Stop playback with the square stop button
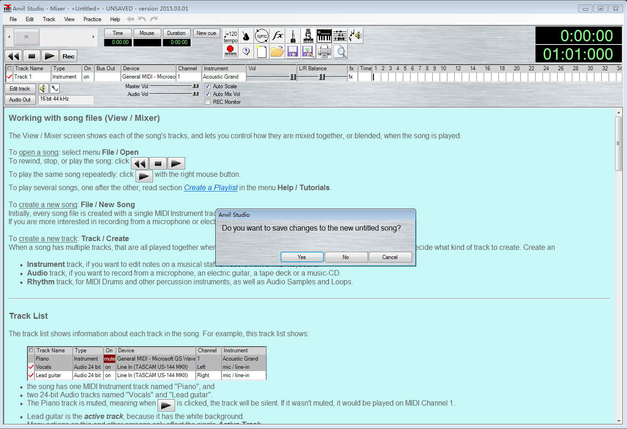This screenshot has width=627, height=429. coord(32,56)
